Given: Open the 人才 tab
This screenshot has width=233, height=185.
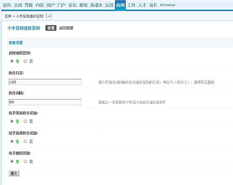Looking at the screenshot, I should [x=142, y=5].
